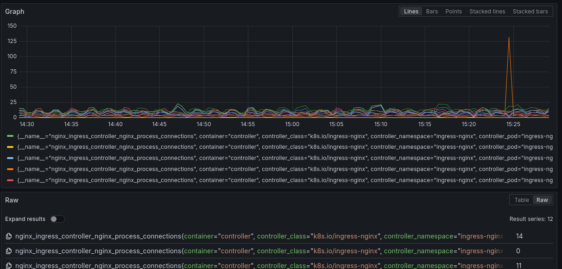This screenshot has width=562, height=269.
Task: Select Stacked lines graph style
Action: click(x=487, y=12)
